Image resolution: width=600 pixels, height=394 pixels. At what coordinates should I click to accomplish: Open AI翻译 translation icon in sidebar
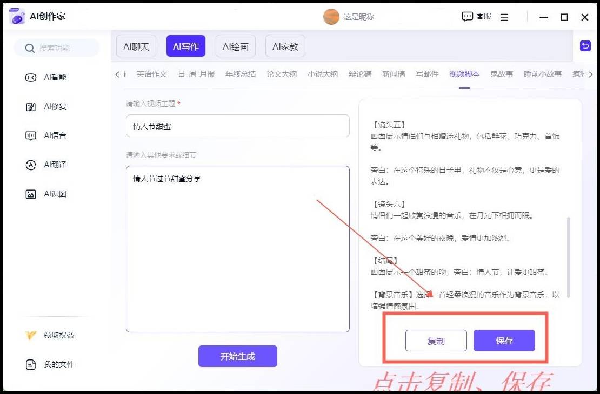pyautogui.click(x=31, y=165)
